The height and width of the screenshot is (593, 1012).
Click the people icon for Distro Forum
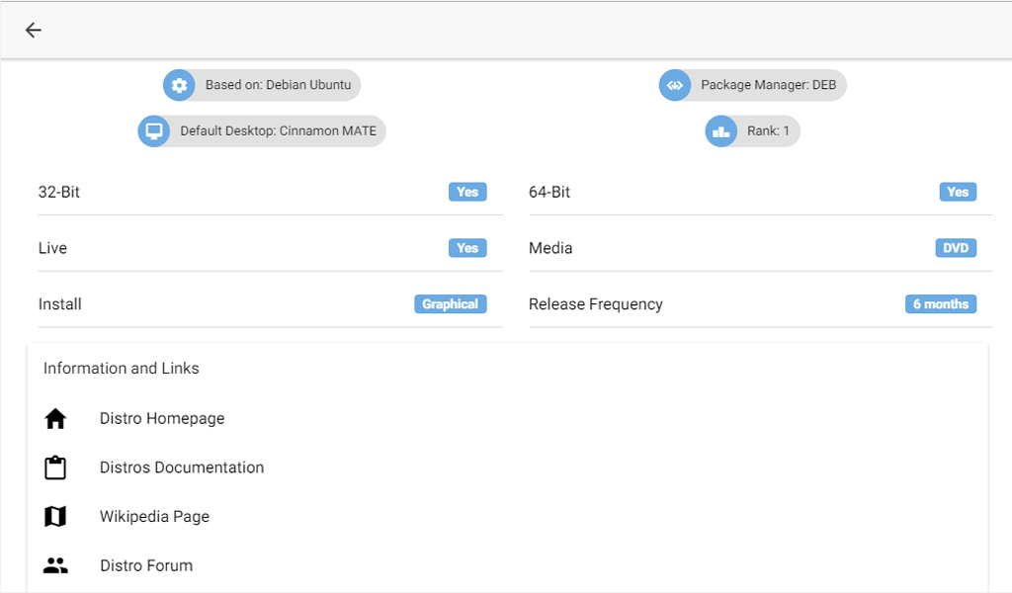(x=55, y=566)
